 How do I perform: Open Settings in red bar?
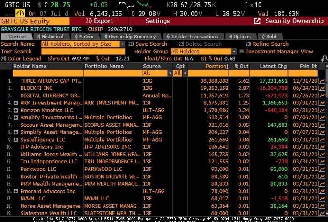pos(158,21)
